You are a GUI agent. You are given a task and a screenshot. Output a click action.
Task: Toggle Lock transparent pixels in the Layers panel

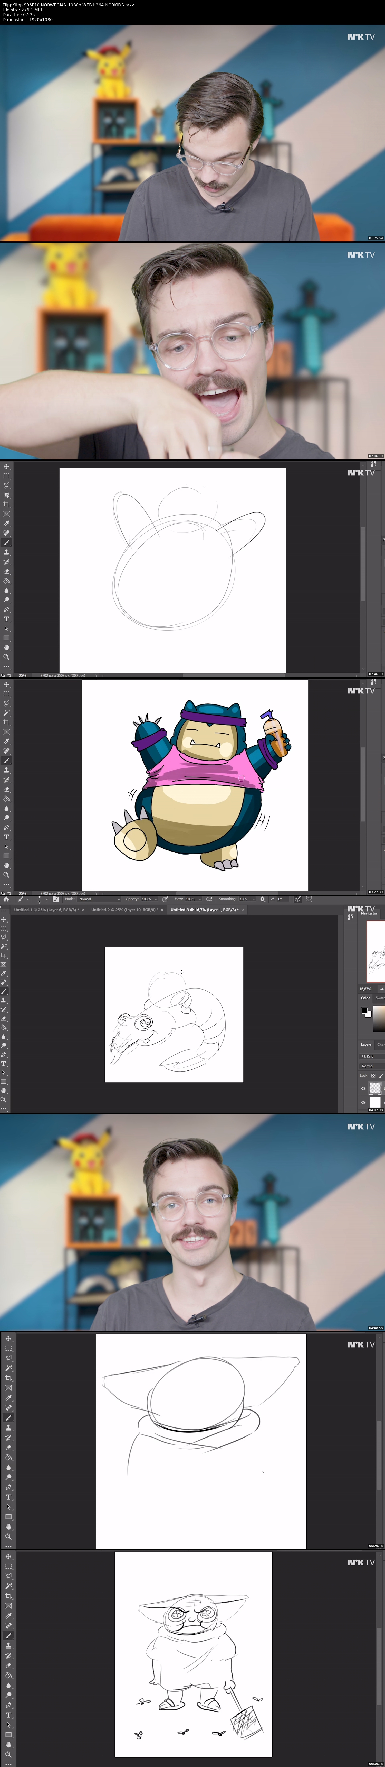373,1076
